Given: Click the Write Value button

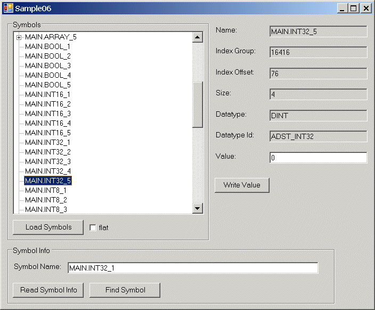Looking at the screenshot, I should (242, 185).
